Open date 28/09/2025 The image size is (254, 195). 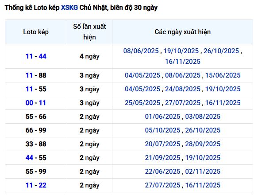(x=203, y=144)
